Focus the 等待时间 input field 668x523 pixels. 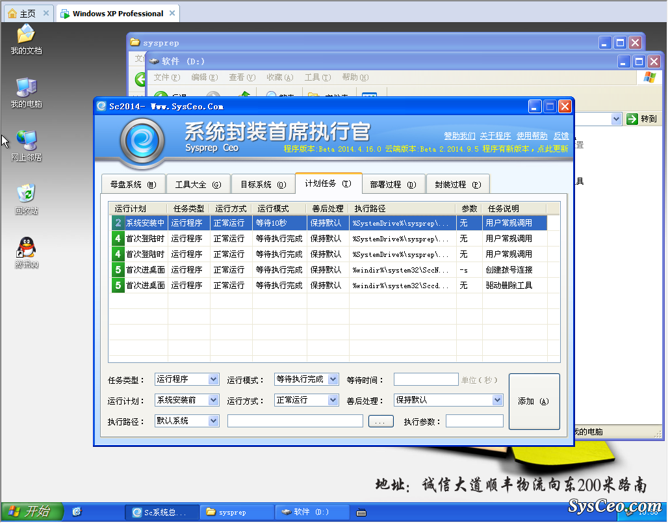click(426, 379)
